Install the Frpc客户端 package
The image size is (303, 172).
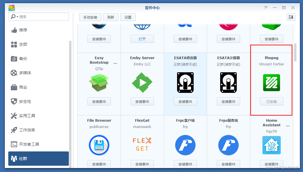[x=185, y=164]
